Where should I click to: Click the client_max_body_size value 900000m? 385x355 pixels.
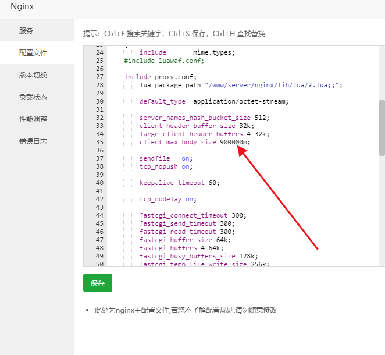click(x=235, y=142)
